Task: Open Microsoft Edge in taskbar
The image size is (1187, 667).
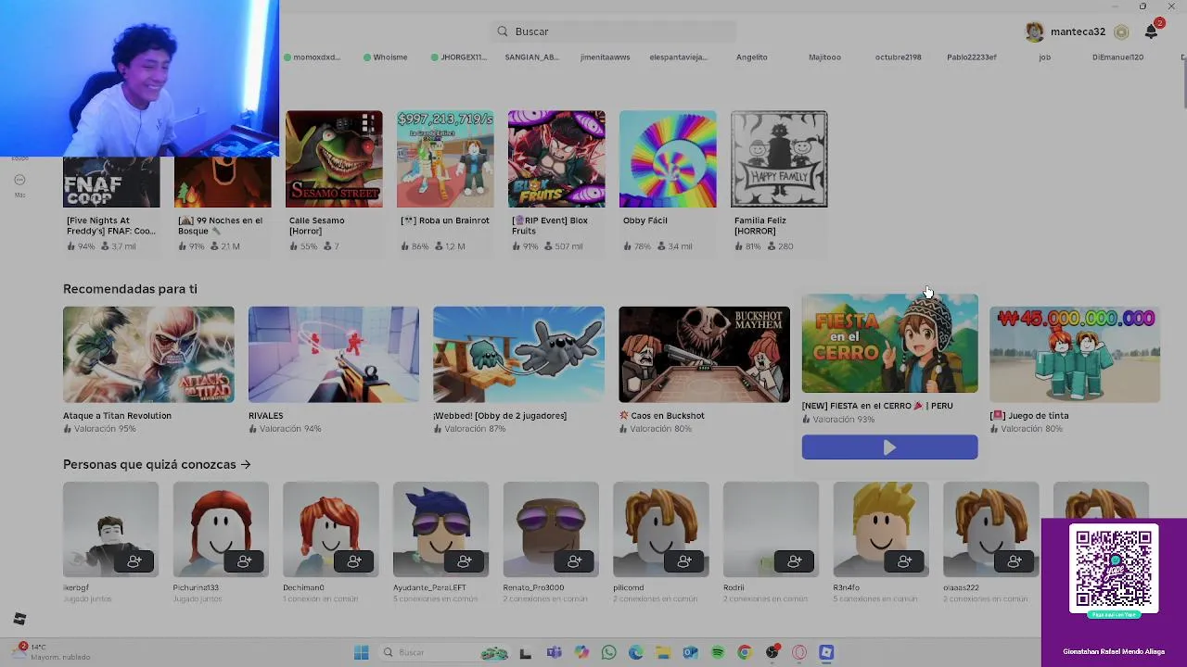Action: click(x=635, y=653)
